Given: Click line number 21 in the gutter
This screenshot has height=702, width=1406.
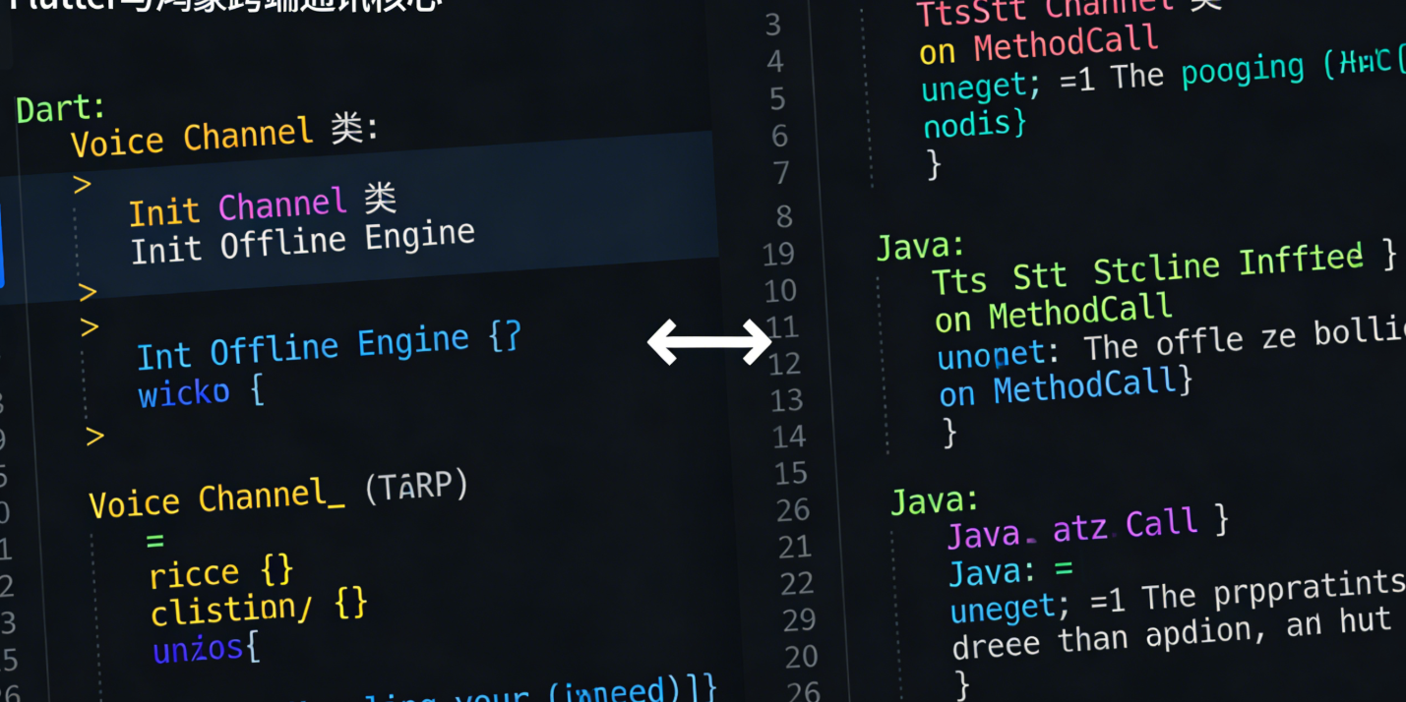Looking at the screenshot, I should [795, 548].
